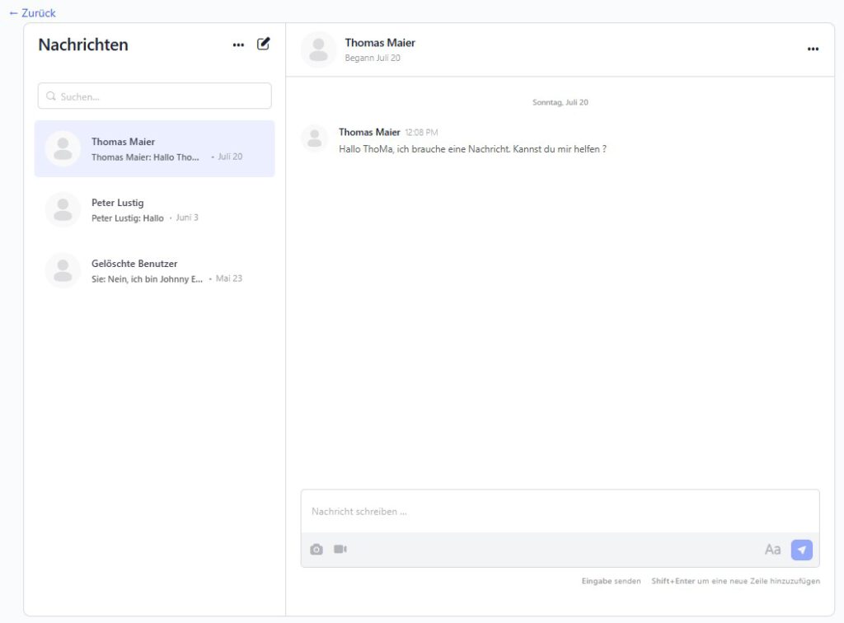844x623 pixels.
Task: Click the camera icon to attach photo
Action: point(316,550)
